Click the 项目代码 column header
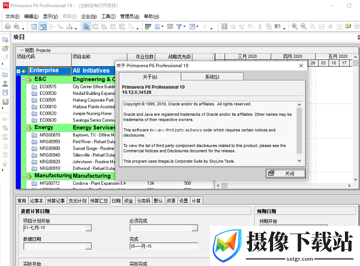 tap(44, 59)
